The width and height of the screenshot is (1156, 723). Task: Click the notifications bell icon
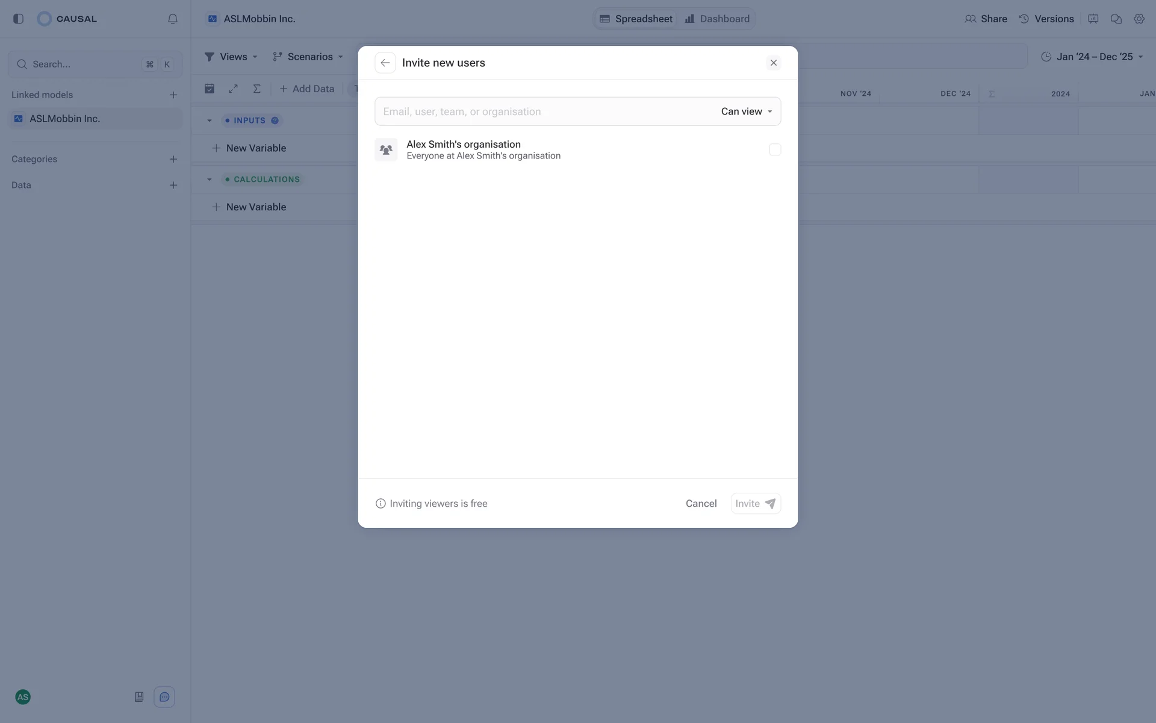(173, 19)
